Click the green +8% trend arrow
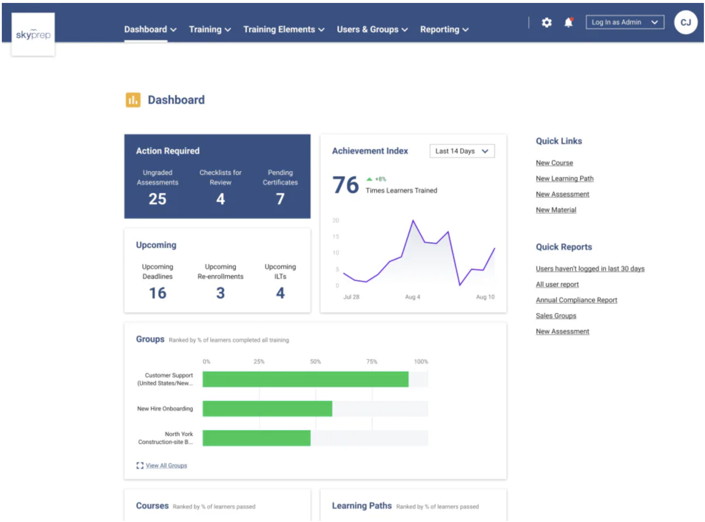 click(369, 179)
